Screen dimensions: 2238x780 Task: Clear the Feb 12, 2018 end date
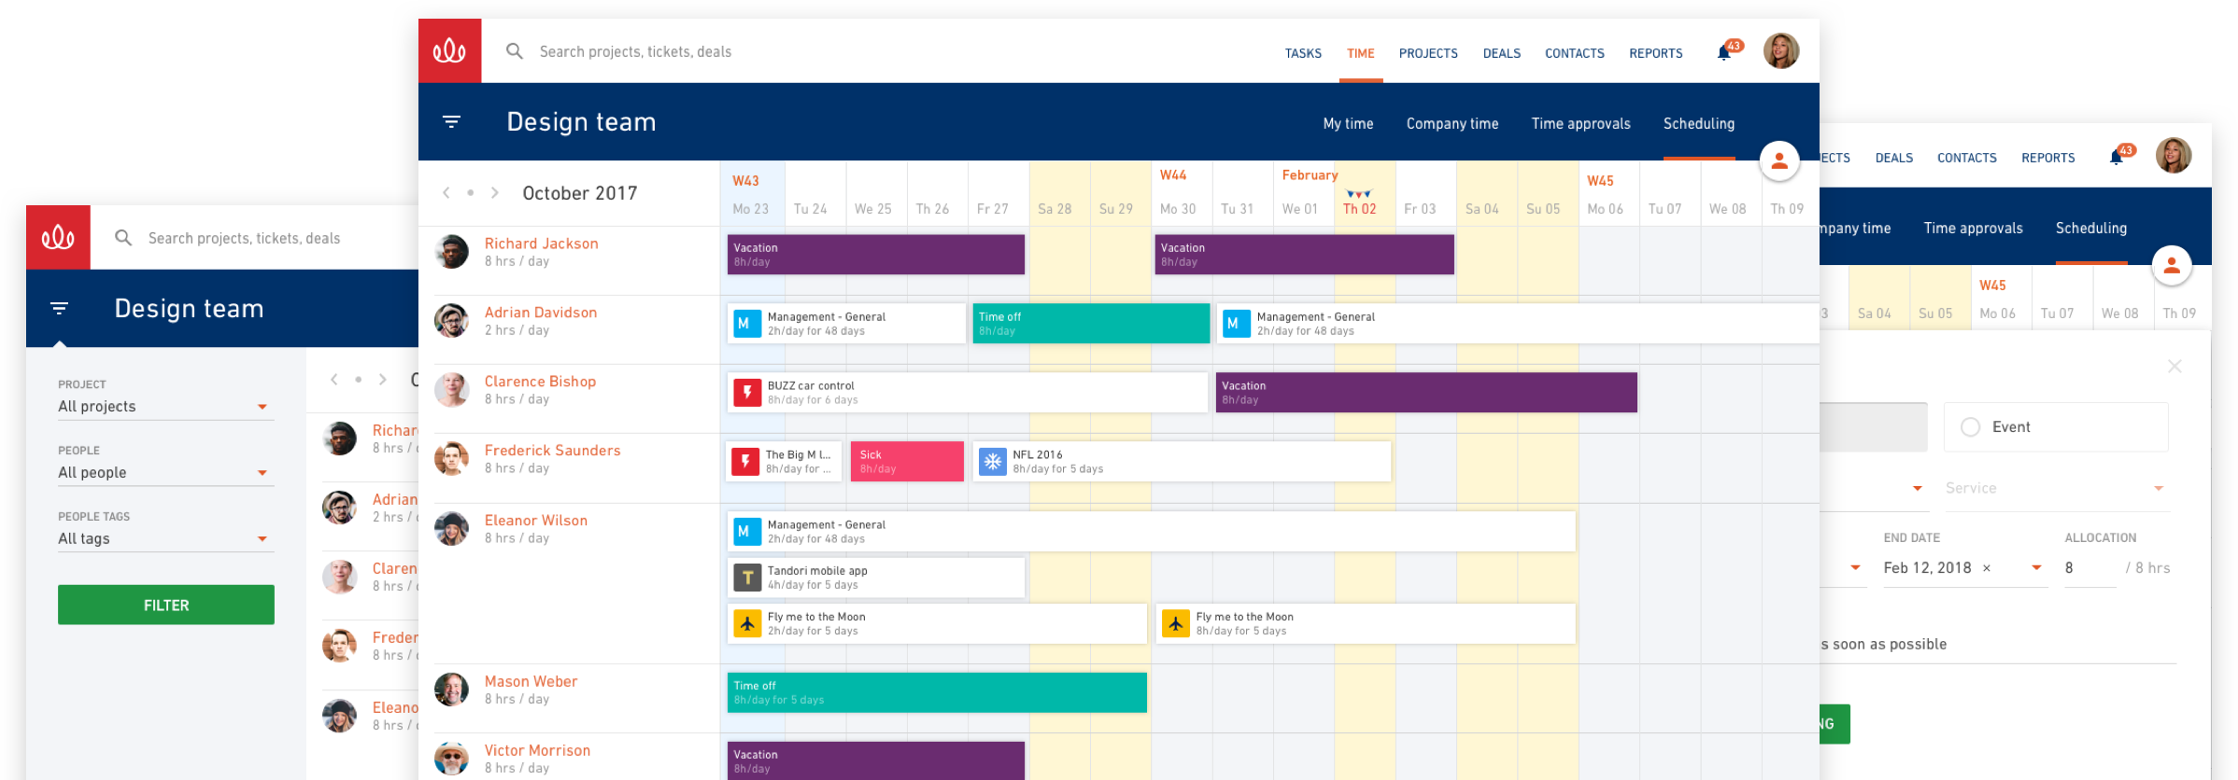[x=1987, y=568]
